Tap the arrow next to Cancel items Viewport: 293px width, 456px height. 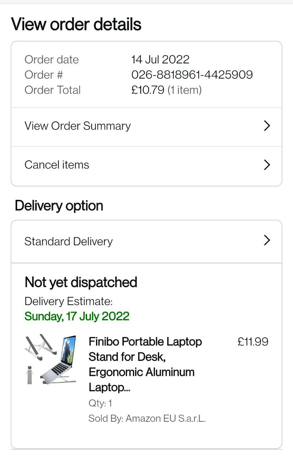[x=267, y=165]
